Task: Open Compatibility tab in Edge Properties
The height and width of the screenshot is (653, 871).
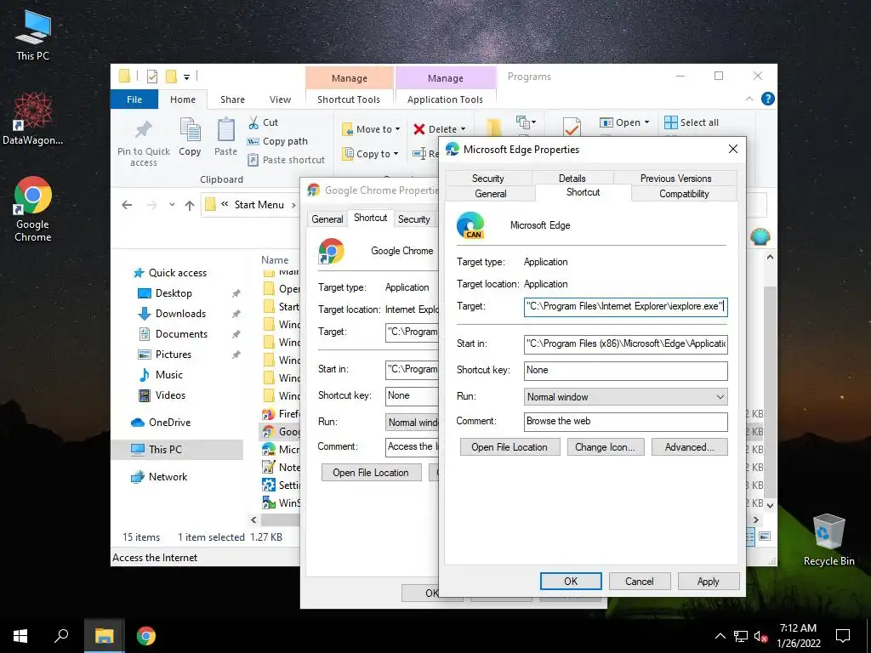Action: tap(684, 194)
